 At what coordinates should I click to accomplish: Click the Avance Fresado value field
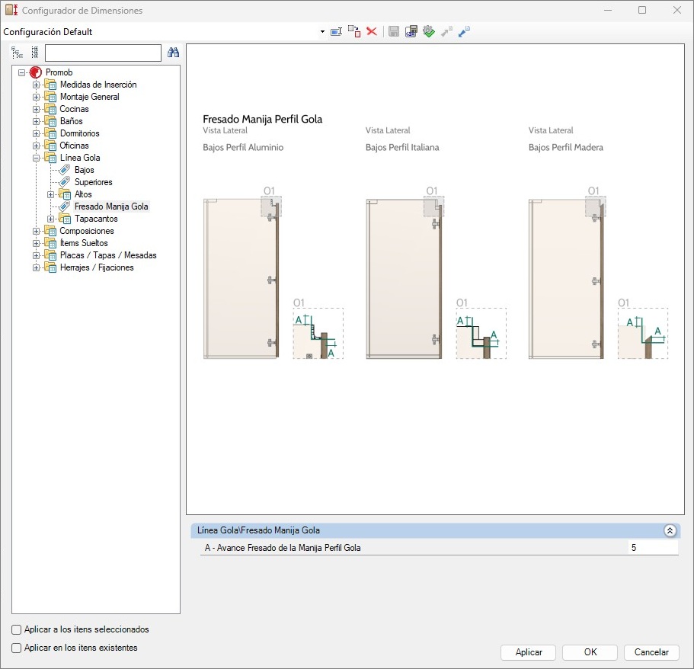pyautogui.click(x=652, y=548)
